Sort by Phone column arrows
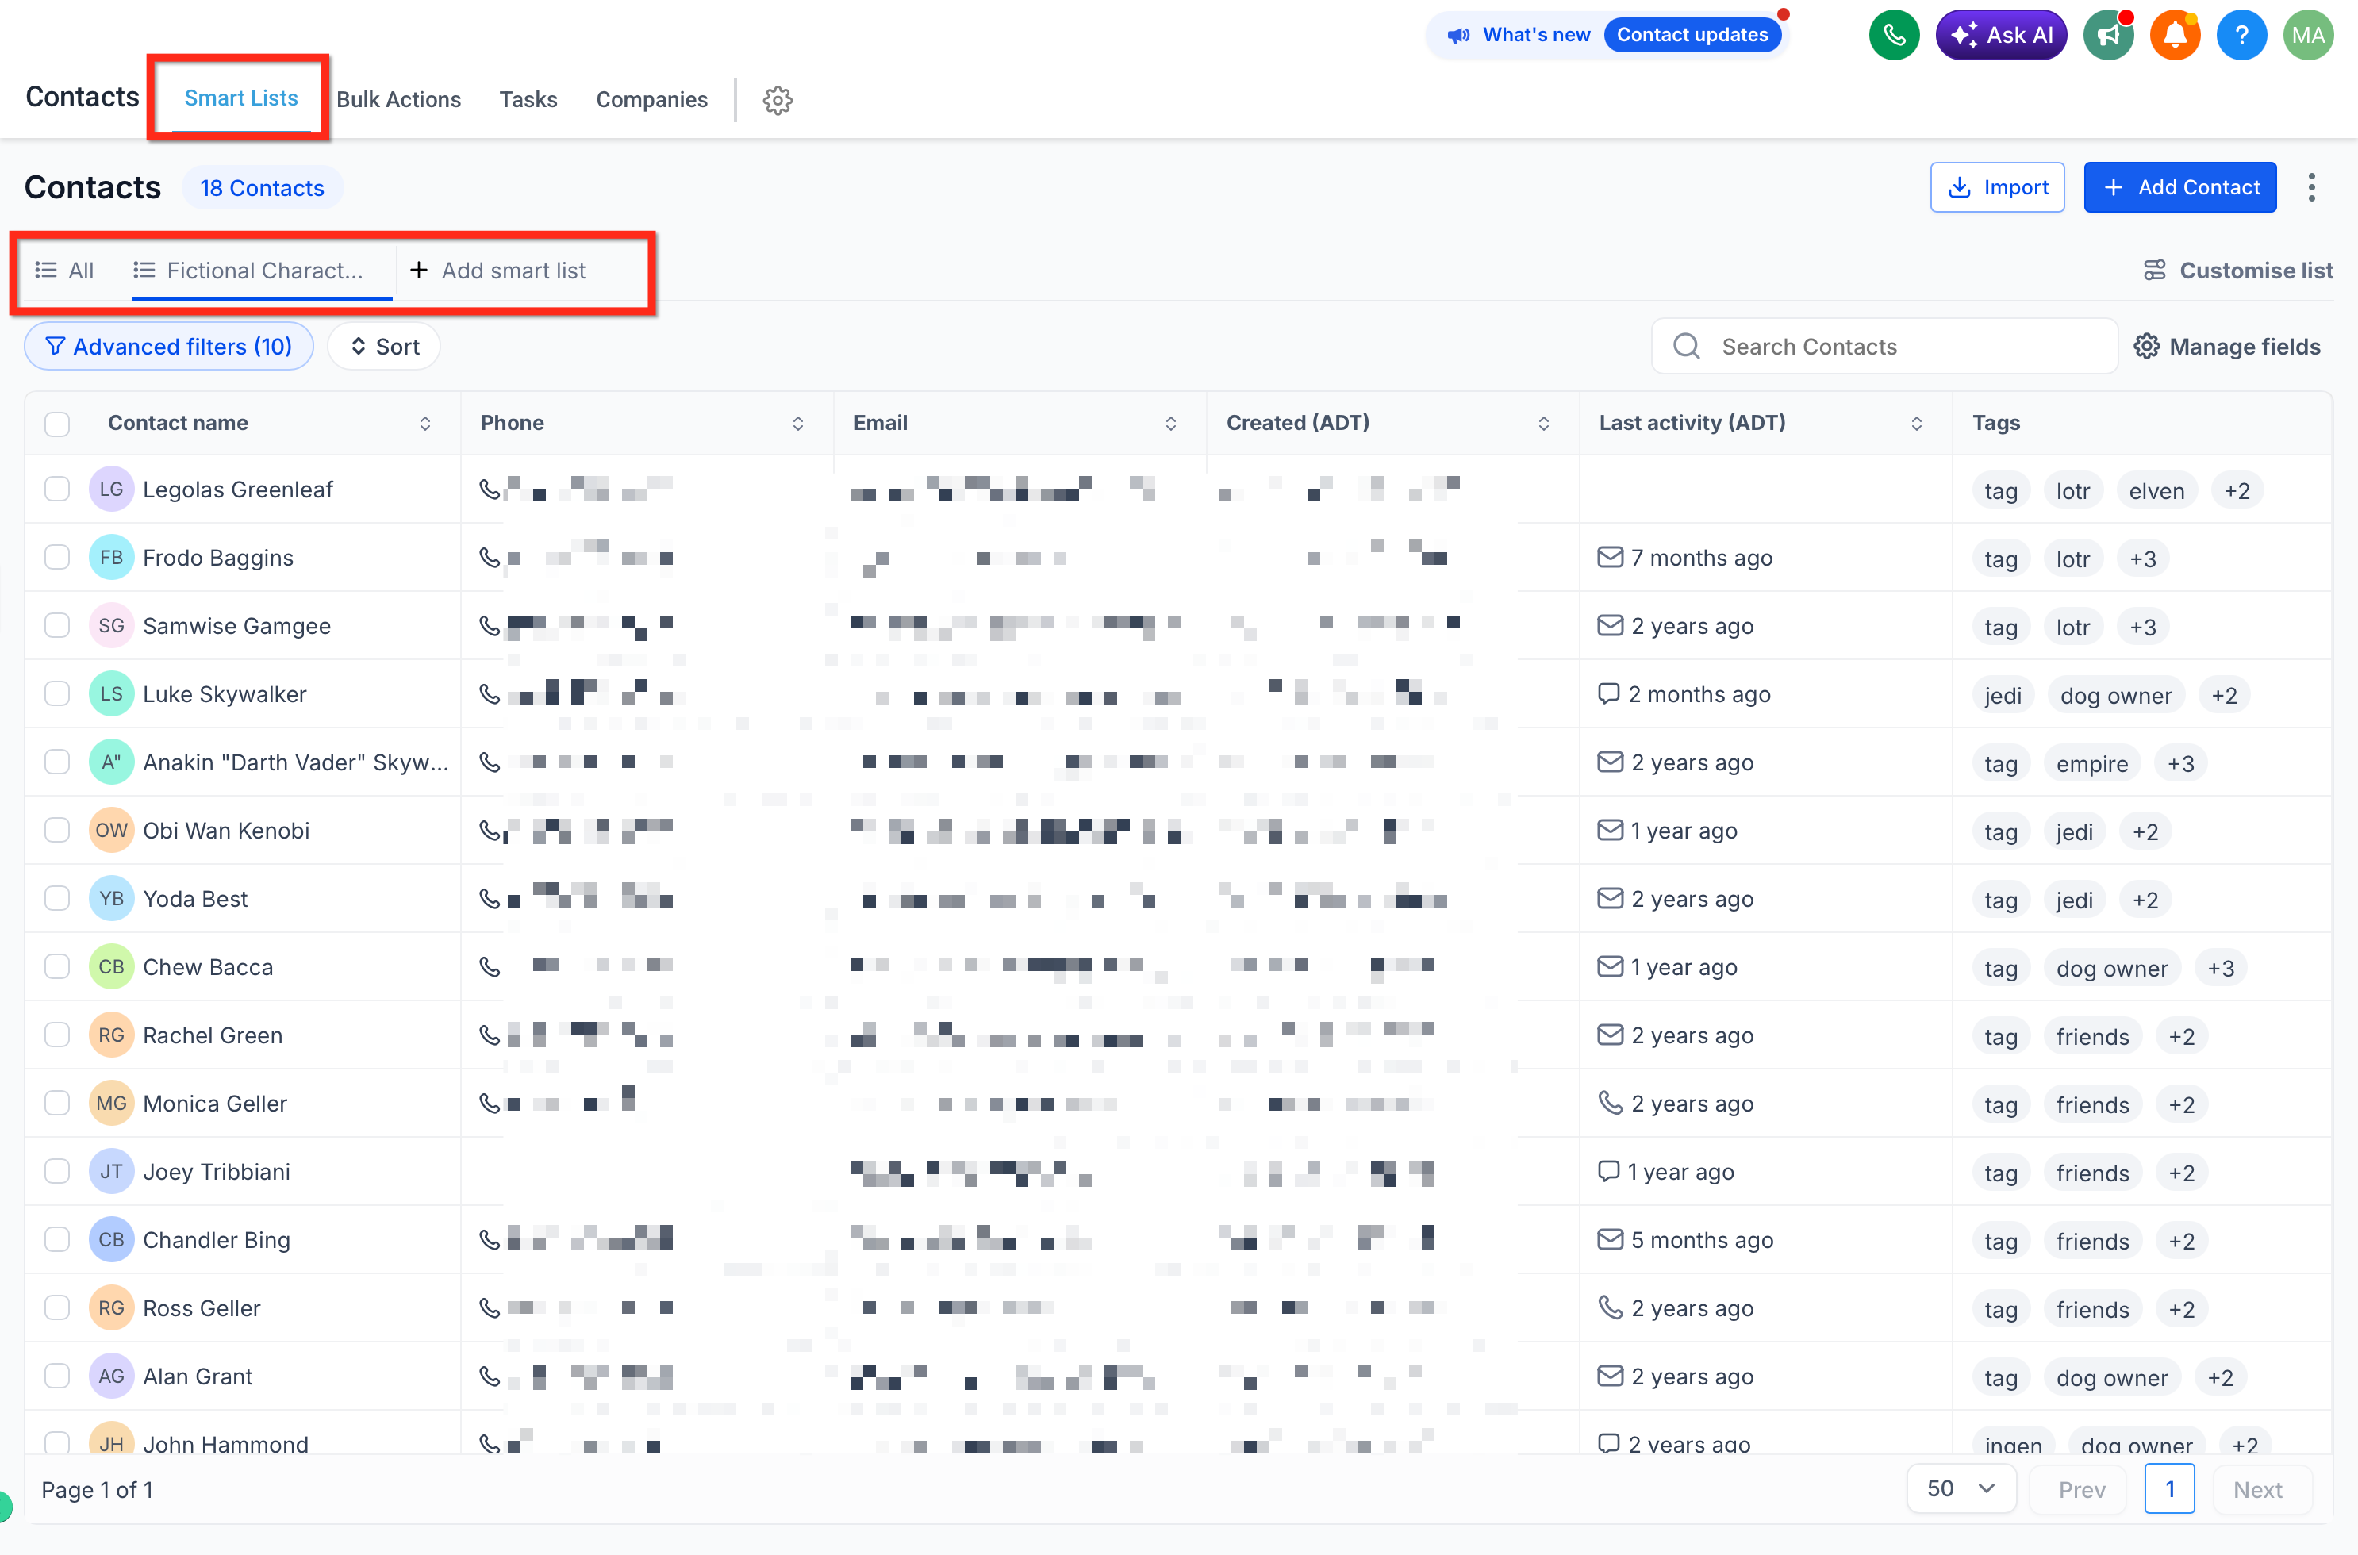This screenshot has width=2358, height=1555. click(x=798, y=424)
